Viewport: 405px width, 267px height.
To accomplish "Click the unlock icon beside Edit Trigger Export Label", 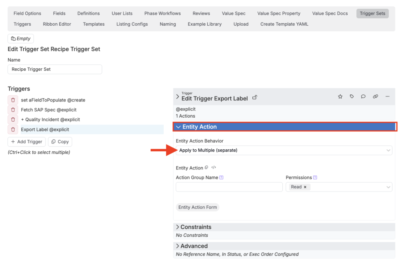I will 255,98.
